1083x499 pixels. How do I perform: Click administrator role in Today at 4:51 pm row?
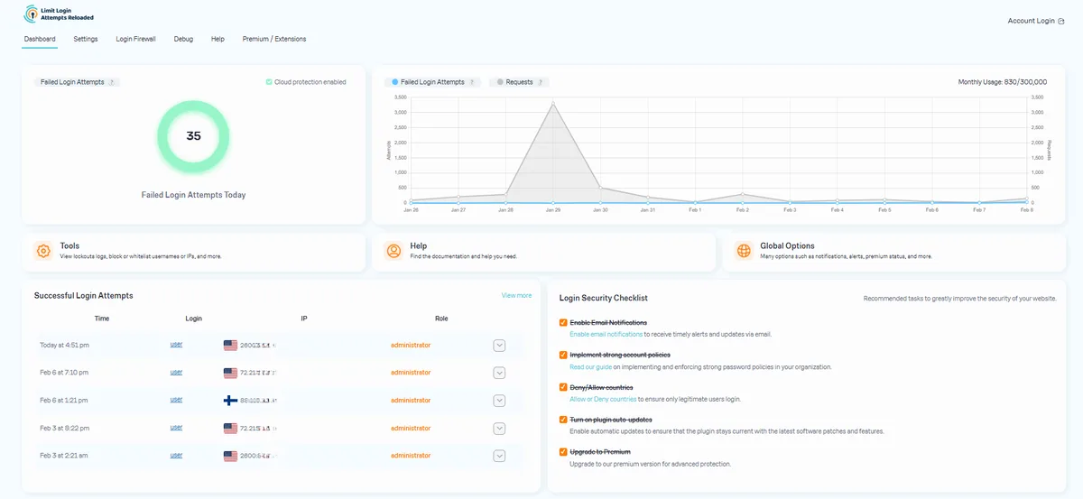[411, 345]
